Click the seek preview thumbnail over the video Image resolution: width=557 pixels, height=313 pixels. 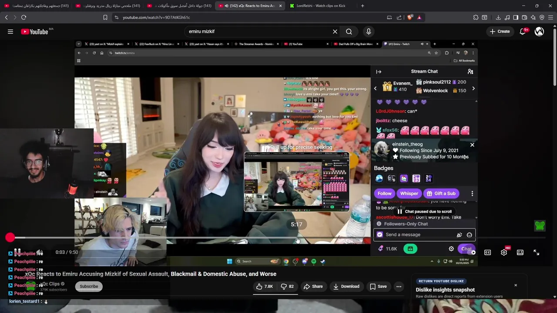(x=296, y=182)
